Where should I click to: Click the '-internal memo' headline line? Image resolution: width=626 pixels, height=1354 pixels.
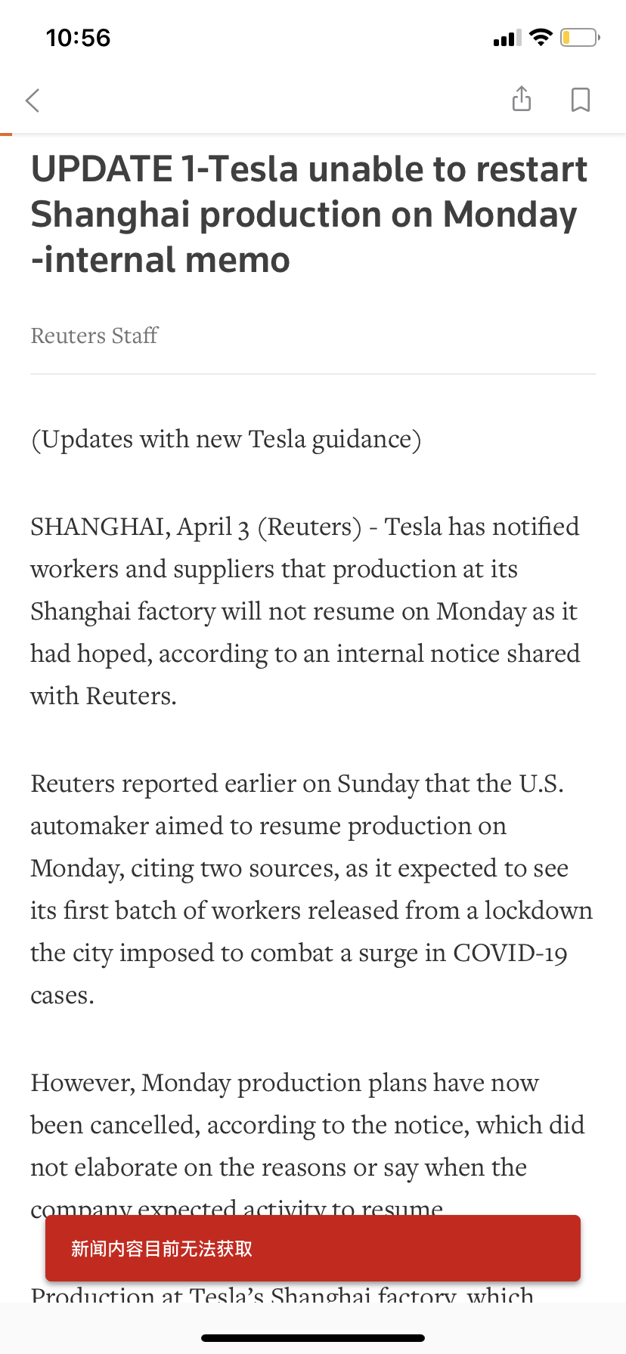[x=160, y=260]
